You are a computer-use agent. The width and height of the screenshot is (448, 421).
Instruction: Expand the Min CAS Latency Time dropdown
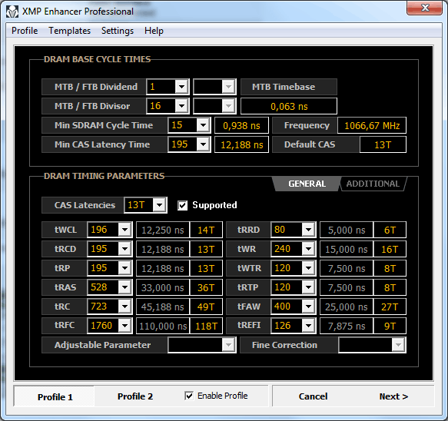click(x=203, y=144)
